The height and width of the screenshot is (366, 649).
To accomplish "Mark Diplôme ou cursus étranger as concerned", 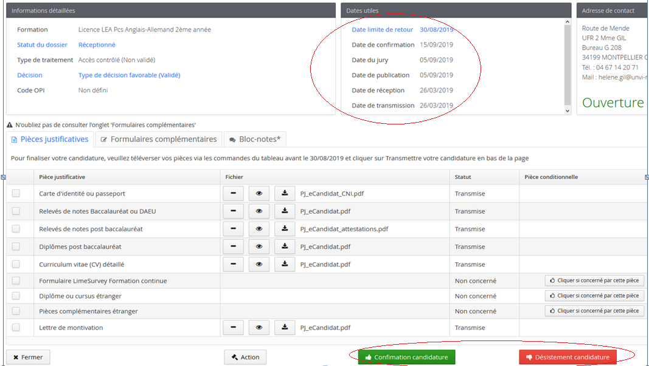I will (594, 296).
